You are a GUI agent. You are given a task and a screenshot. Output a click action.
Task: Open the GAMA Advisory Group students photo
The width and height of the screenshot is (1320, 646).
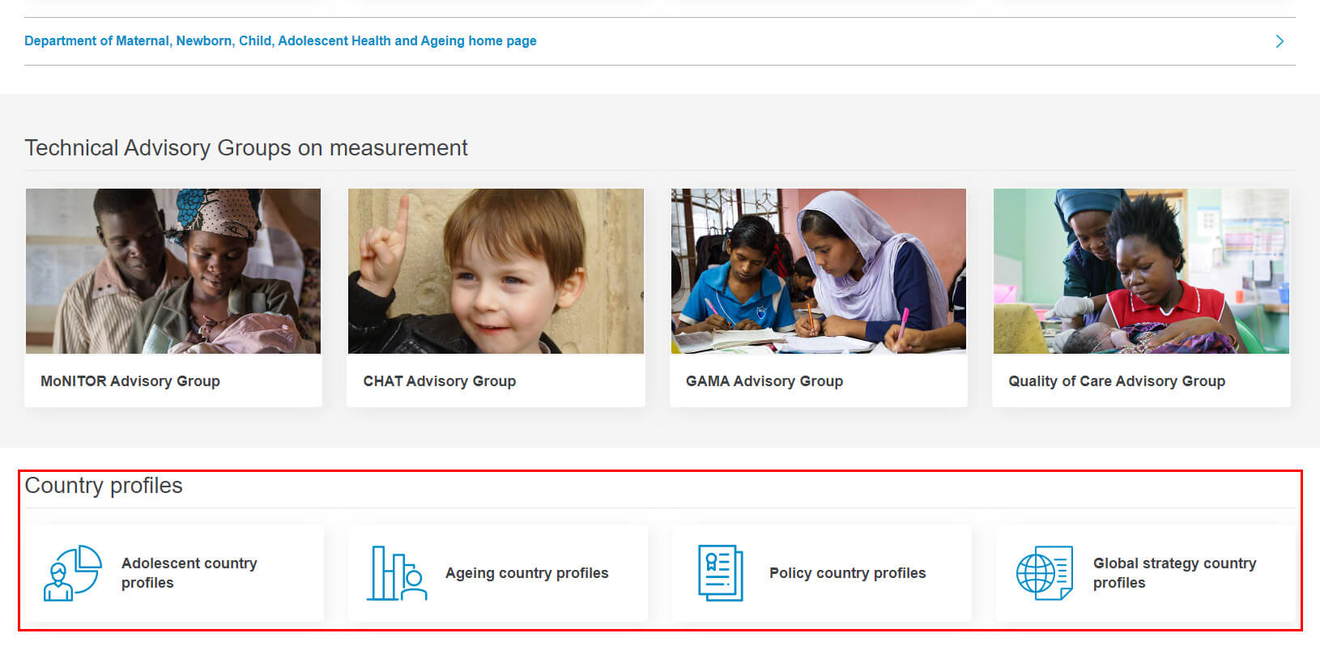coord(819,271)
